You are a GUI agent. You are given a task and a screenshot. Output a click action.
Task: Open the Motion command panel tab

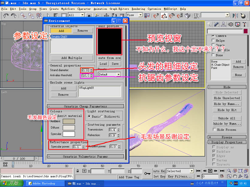pos(231,25)
